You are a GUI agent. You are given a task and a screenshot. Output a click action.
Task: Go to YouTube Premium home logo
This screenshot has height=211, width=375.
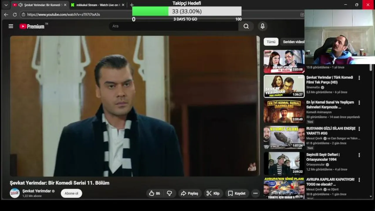[x=32, y=26]
